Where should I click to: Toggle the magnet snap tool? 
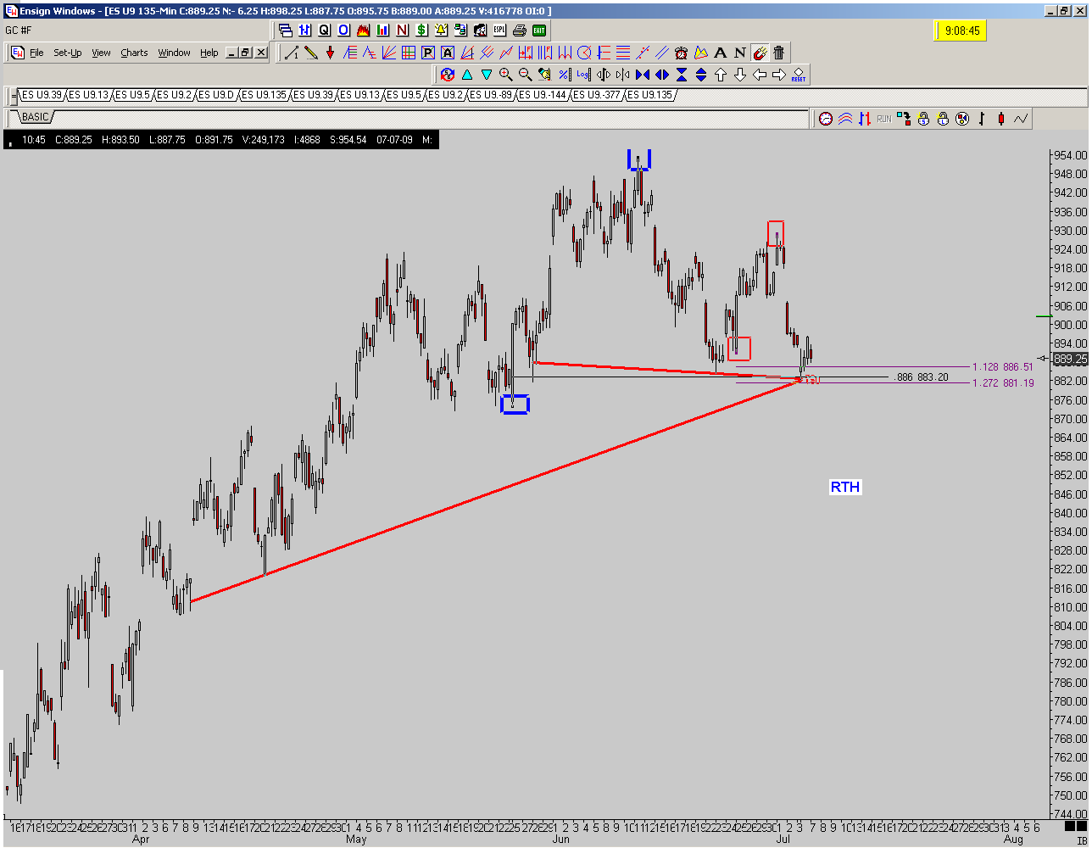tap(759, 53)
